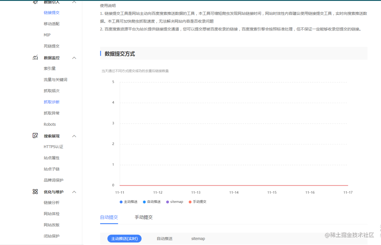Switch to the 手动提交 tab

point(143,217)
